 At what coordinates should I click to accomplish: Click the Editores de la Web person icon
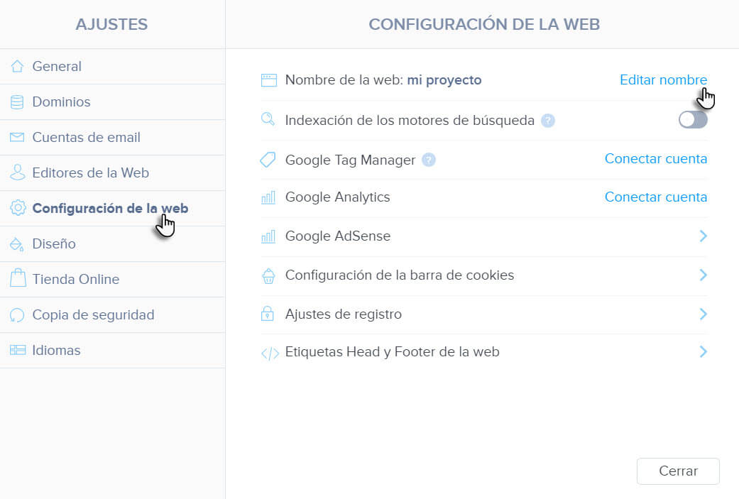[x=18, y=172]
